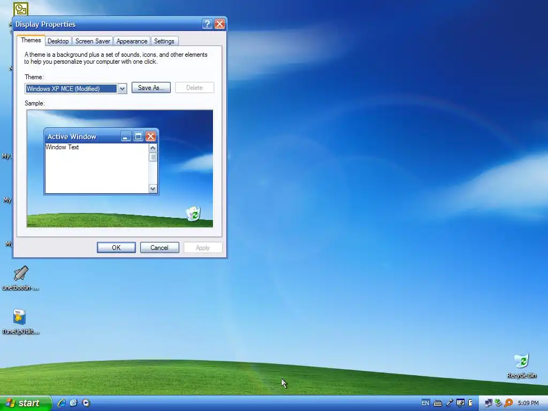Click the microphone icon in language bar
548x411 pixels.
click(x=450, y=404)
